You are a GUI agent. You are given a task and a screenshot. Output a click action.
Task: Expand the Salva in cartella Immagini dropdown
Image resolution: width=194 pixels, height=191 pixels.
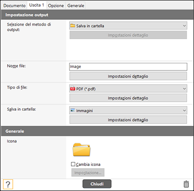128,111
